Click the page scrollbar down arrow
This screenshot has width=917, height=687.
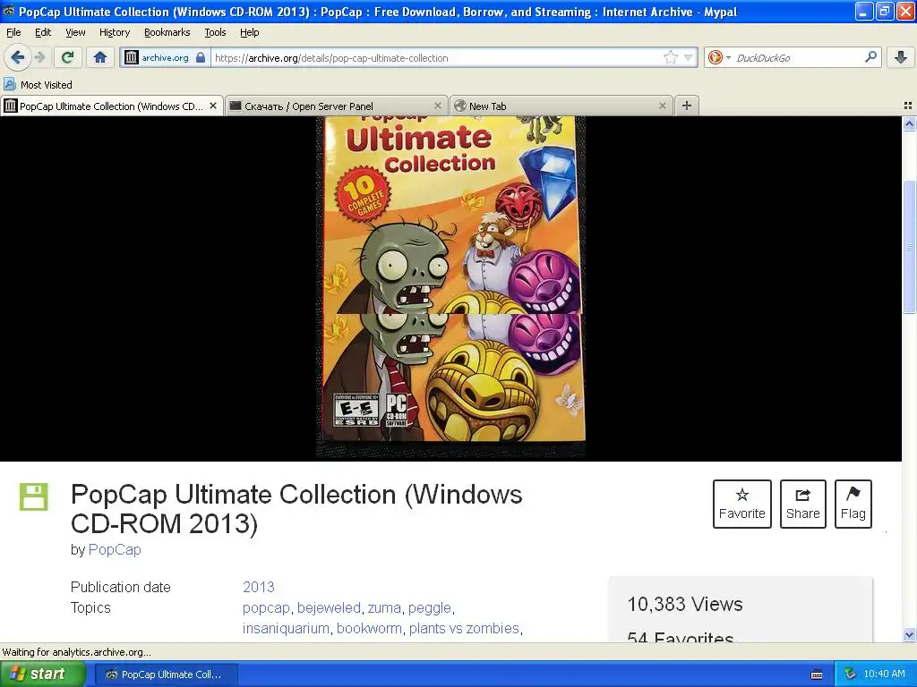click(909, 634)
